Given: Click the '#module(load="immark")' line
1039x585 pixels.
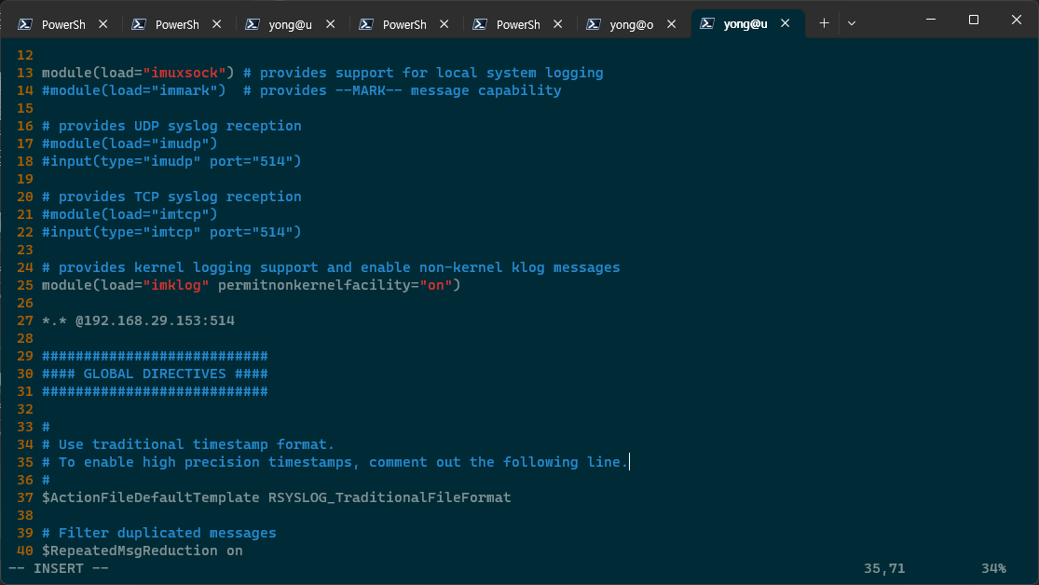Looking at the screenshot, I should coord(134,90).
